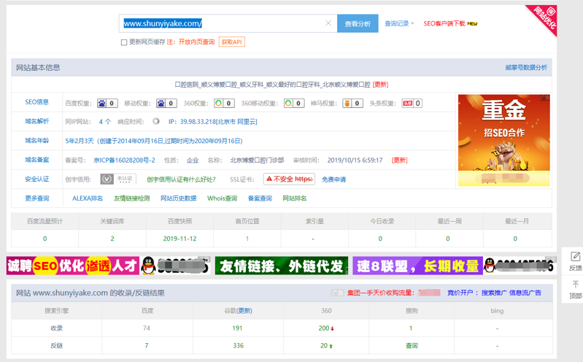The width and height of the screenshot is (583, 362).
Task: Open the domain age 5年2月3天 link
Action: (x=153, y=141)
